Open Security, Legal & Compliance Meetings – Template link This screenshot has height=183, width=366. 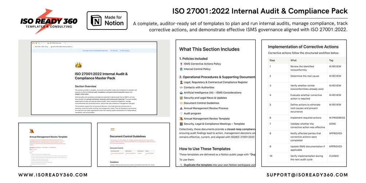click(x=214, y=124)
